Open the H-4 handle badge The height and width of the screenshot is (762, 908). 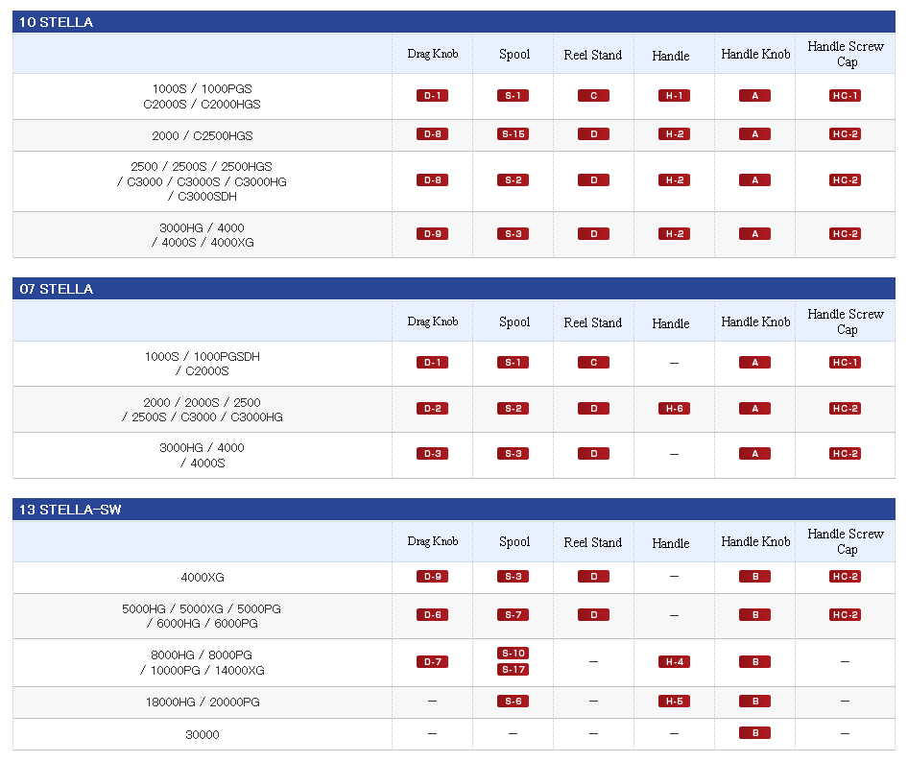[x=674, y=662]
